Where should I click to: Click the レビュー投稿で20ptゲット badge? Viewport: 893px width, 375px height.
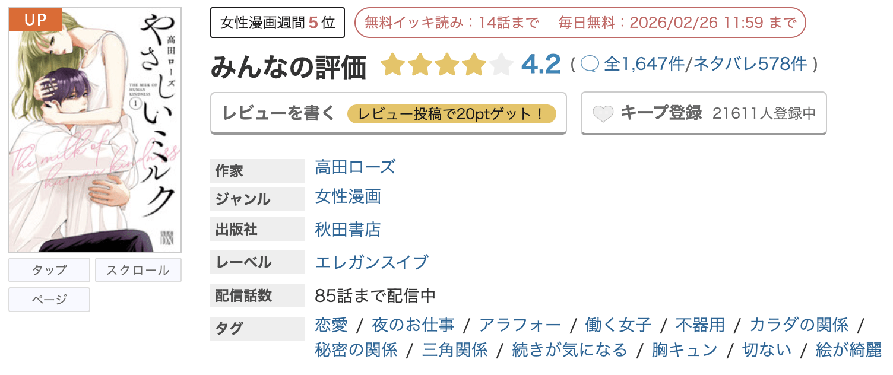454,113
